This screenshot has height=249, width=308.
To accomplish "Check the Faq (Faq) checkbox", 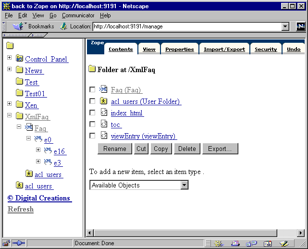I will (x=92, y=89).
